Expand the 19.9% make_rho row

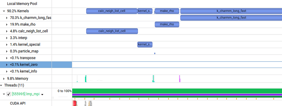pyautogui.click(x=7, y=25)
